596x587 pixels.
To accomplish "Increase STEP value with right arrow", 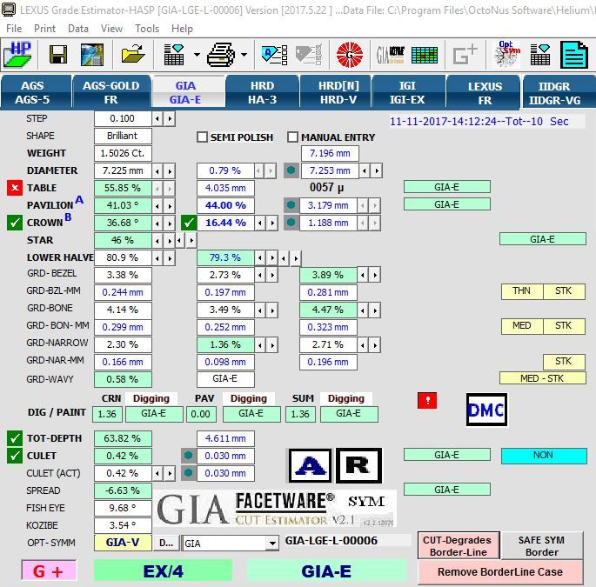I will (170, 119).
